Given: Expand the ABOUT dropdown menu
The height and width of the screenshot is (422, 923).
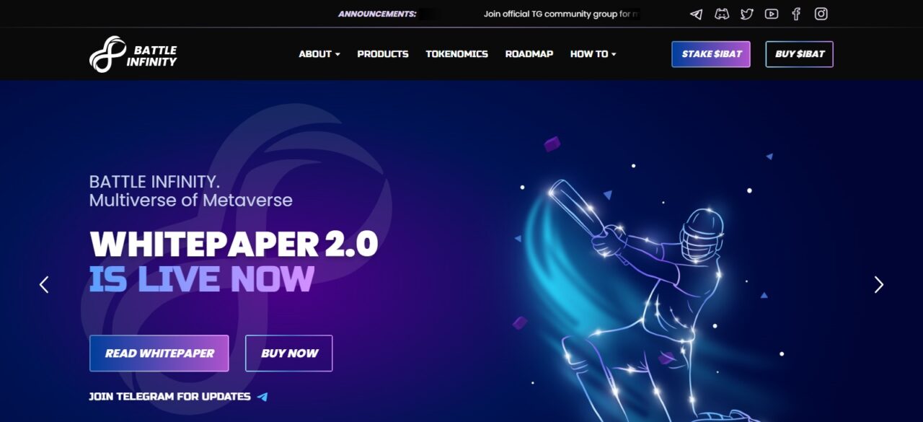Looking at the screenshot, I should (x=319, y=54).
